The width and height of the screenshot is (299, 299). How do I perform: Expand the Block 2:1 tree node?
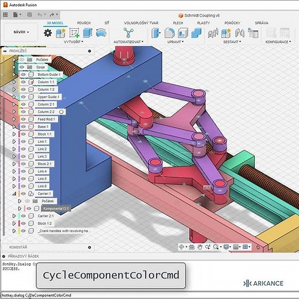[14, 164]
